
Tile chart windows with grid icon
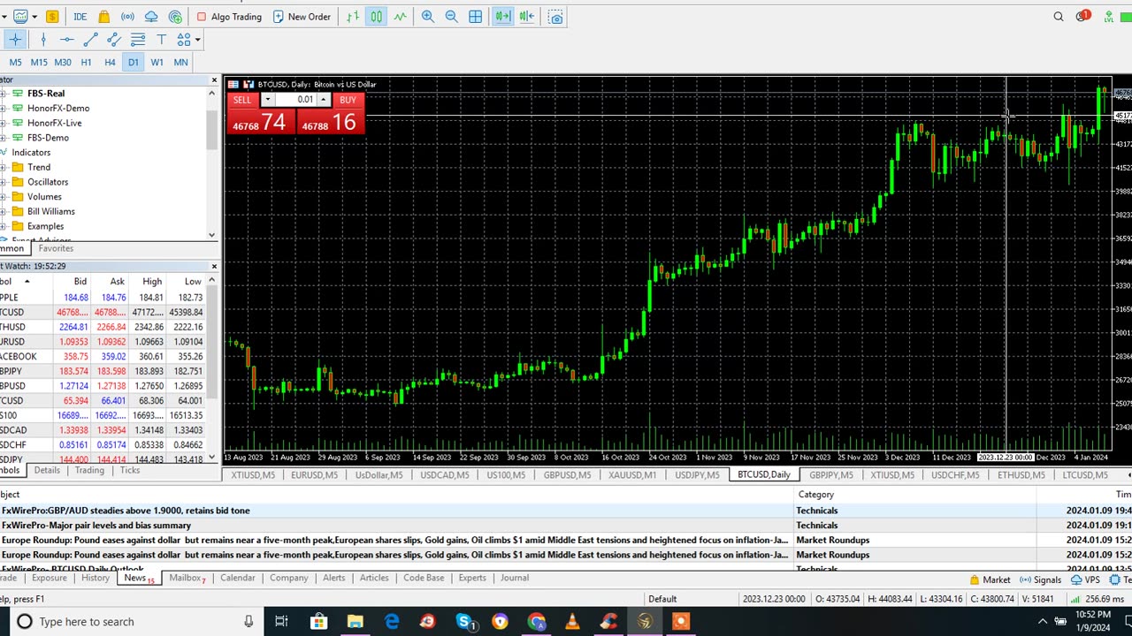[x=475, y=17]
